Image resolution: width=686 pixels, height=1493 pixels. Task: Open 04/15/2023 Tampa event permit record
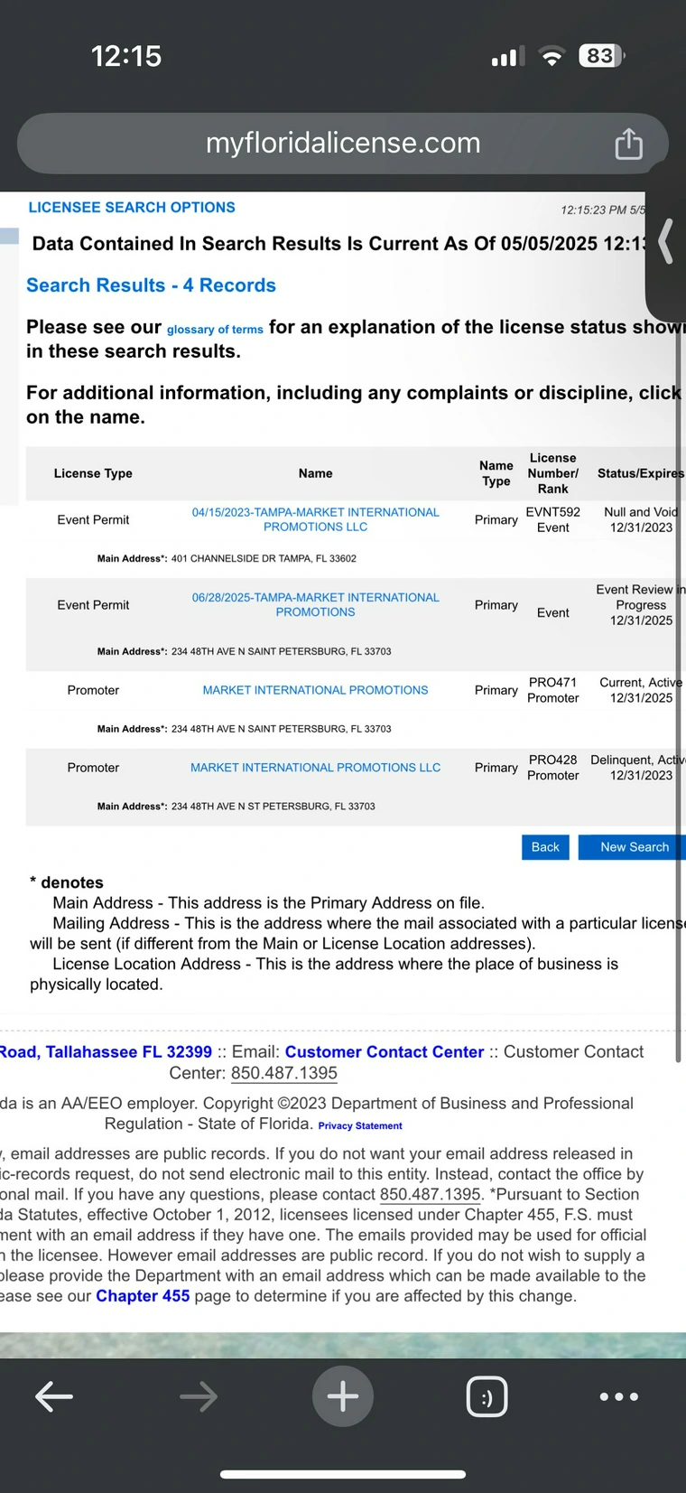[x=316, y=519]
